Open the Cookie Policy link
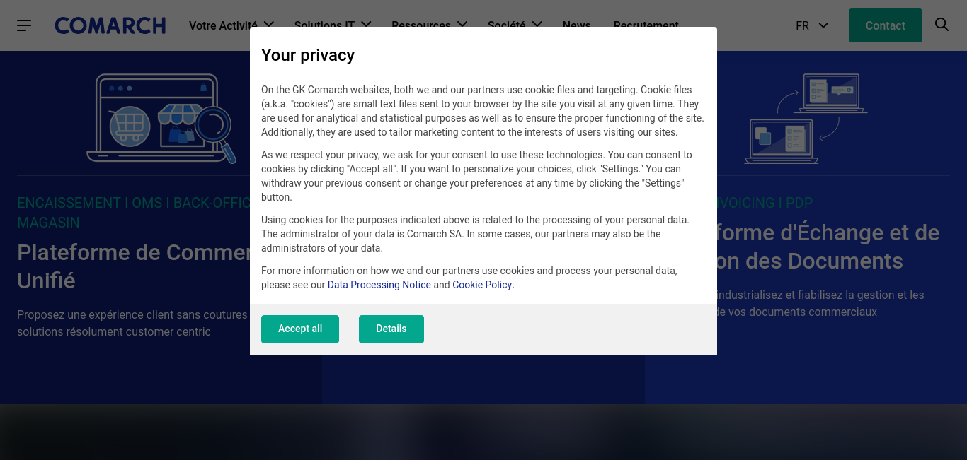This screenshot has height=460, width=967. [482, 285]
